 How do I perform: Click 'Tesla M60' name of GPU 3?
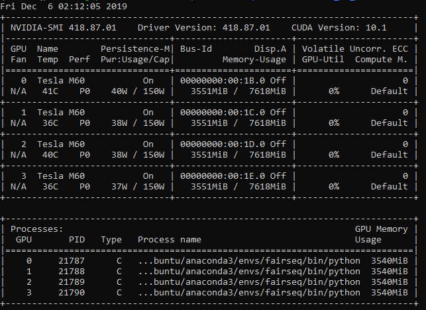pyautogui.click(x=61, y=176)
